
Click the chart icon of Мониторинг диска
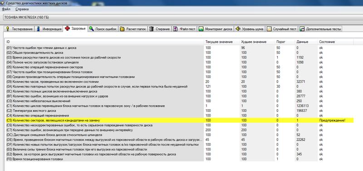[201, 29]
